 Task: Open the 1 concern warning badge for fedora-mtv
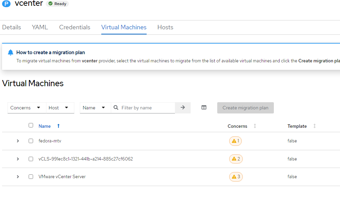click(x=236, y=141)
